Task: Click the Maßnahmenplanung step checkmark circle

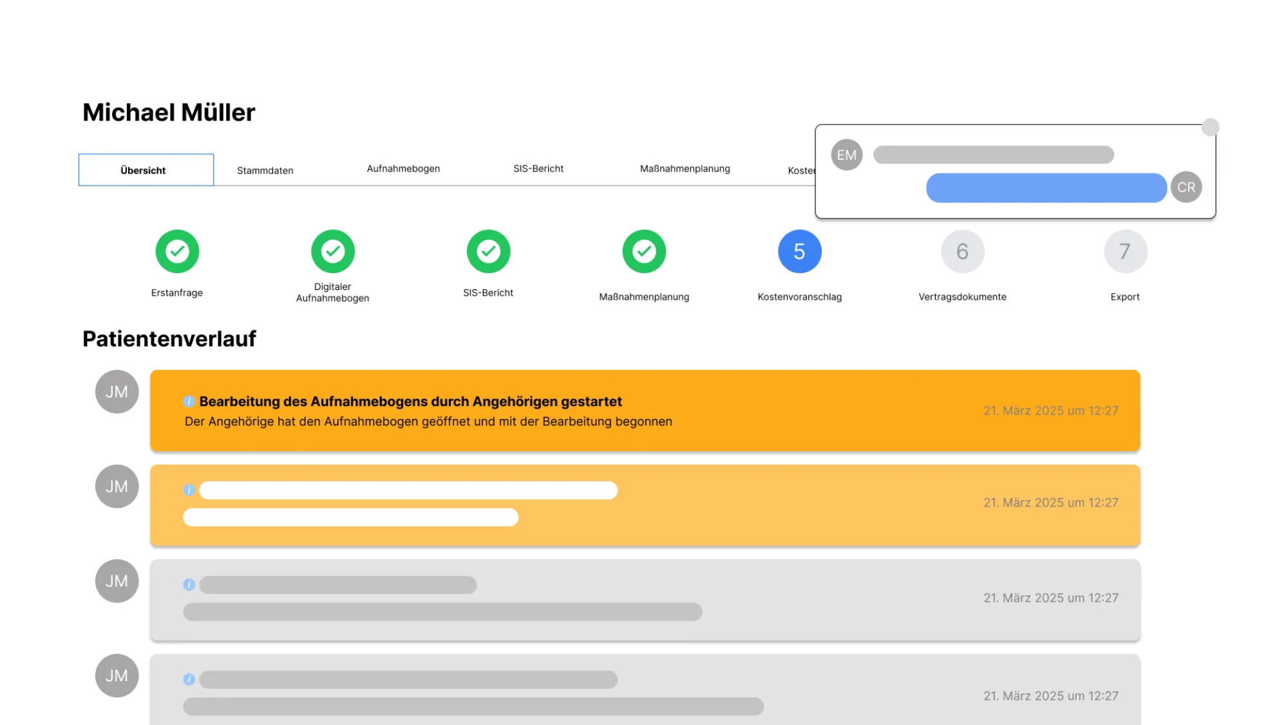Action: tap(644, 251)
